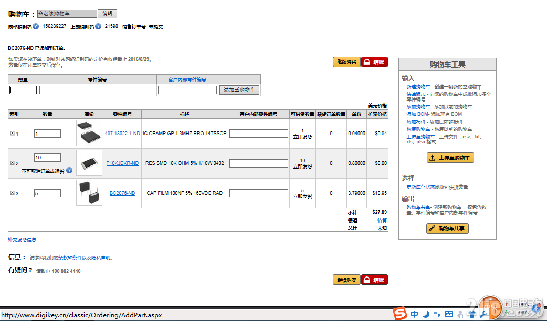Viewport: 547px width, 321px height.
Task: Remove row 1 item 497-13022-1-ND
Action: (x=12, y=133)
